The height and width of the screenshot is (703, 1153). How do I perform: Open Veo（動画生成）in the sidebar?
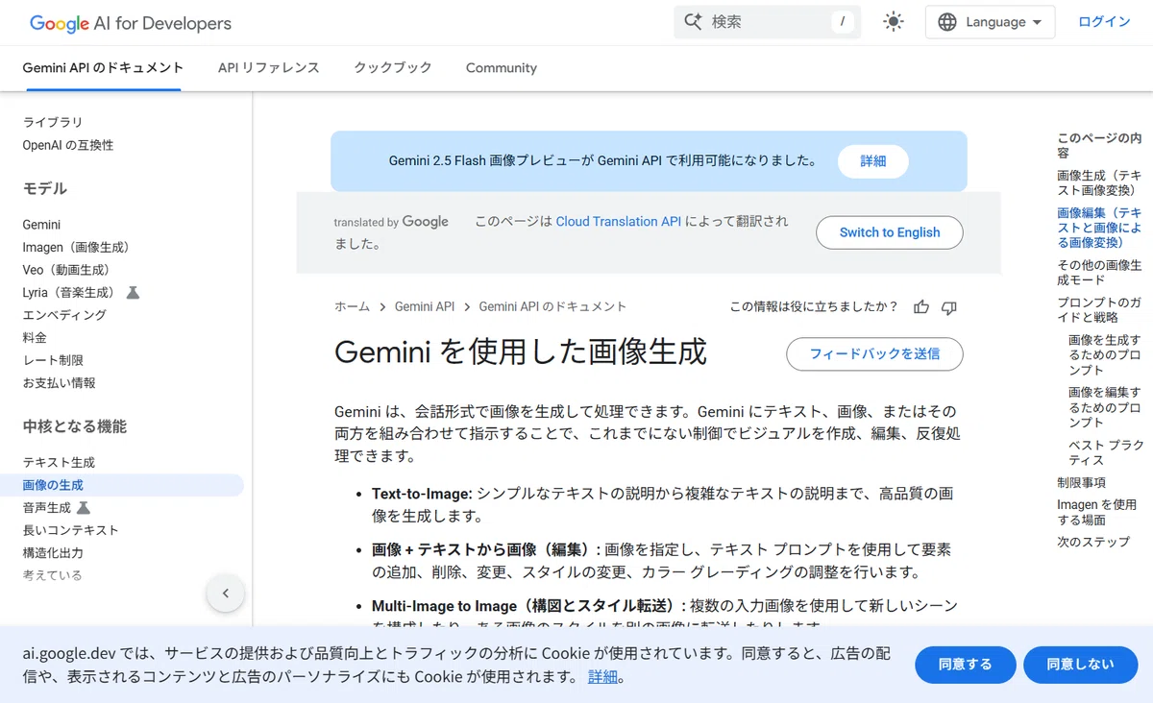(66, 270)
